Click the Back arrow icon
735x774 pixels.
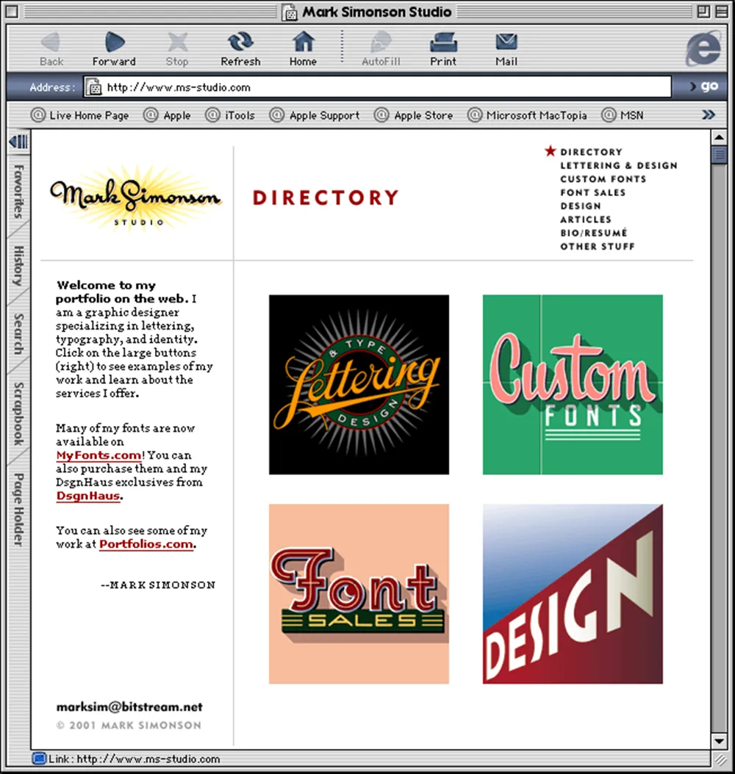tap(51, 42)
